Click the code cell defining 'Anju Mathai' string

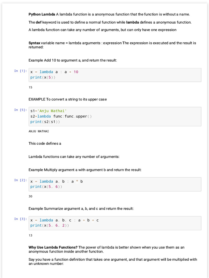115,116
